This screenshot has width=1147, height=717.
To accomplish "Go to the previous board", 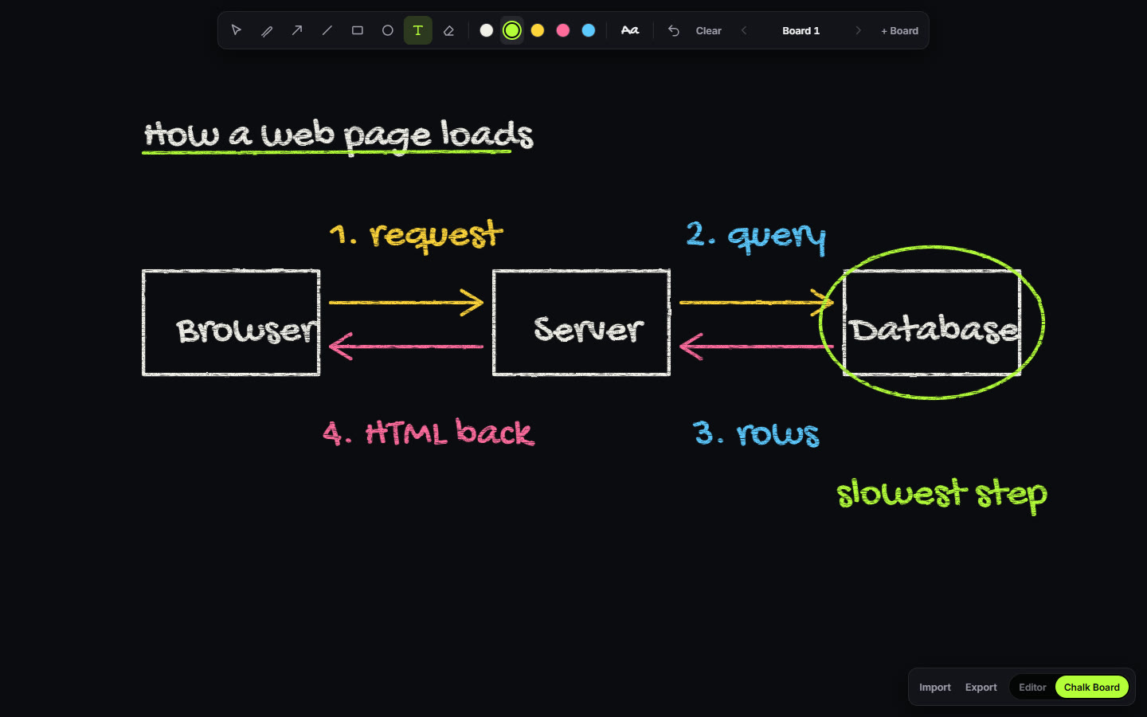I will coord(744,30).
